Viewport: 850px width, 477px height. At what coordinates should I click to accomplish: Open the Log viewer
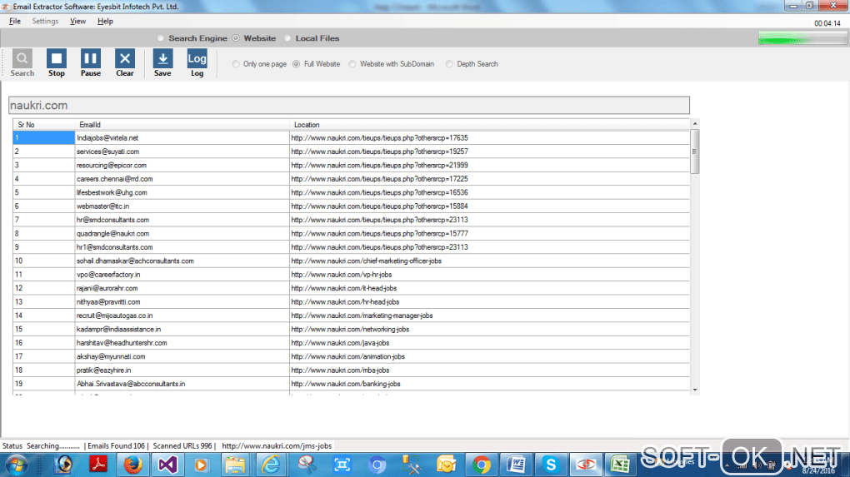tap(197, 62)
